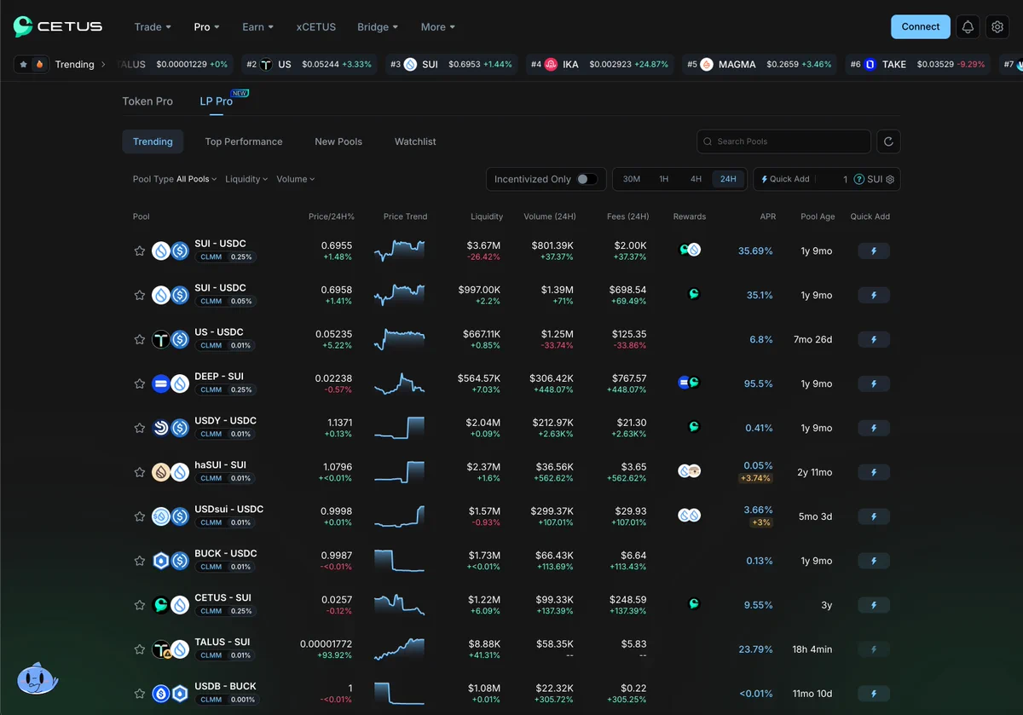Star the US - USDC pool
1023x715 pixels.
[x=140, y=339]
